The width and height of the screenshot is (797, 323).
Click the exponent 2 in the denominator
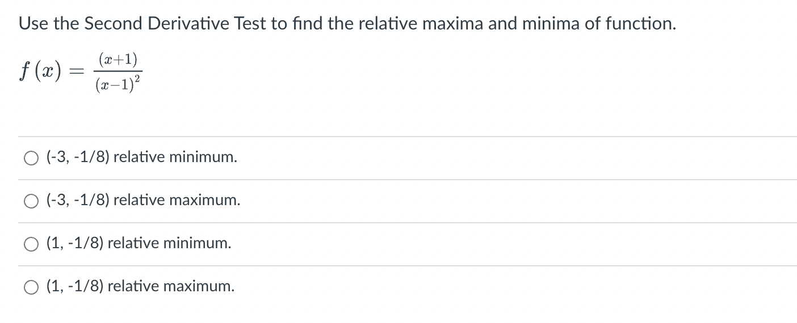click(137, 81)
